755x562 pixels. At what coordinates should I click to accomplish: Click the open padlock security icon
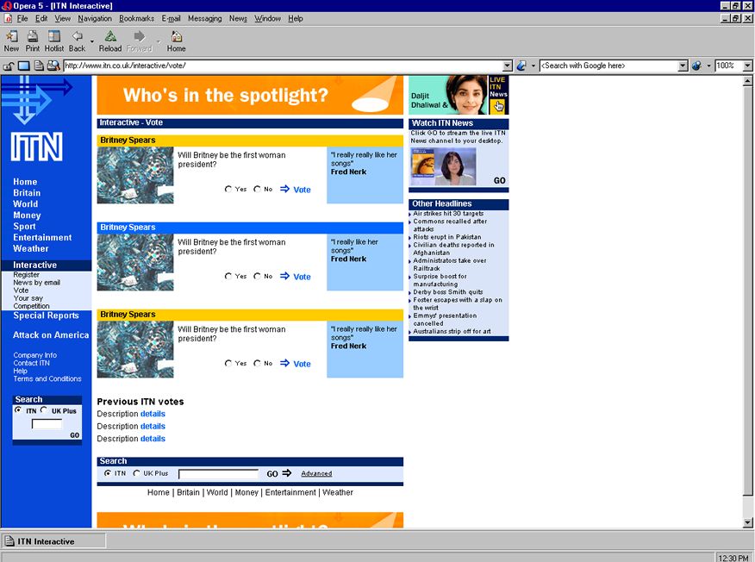[8, 66]
